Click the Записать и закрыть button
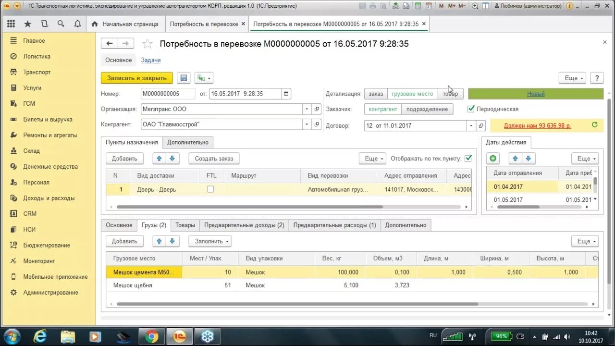615x346 pixels. 137,78
